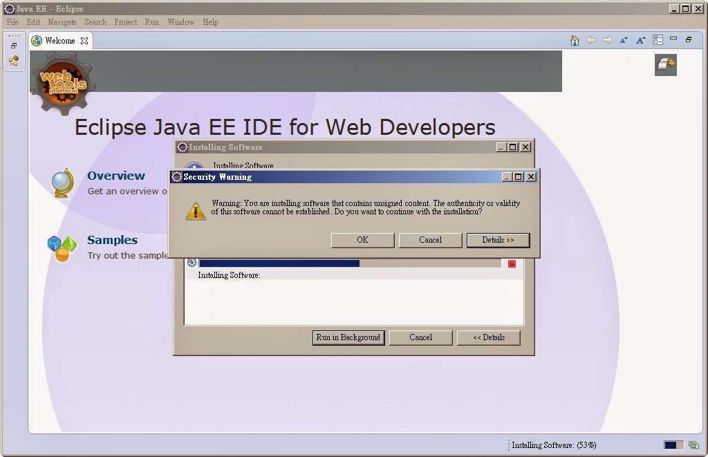This screenshot has height=457, width=708.
Task: Confirm Security Warning with OK
Action: 362,240
